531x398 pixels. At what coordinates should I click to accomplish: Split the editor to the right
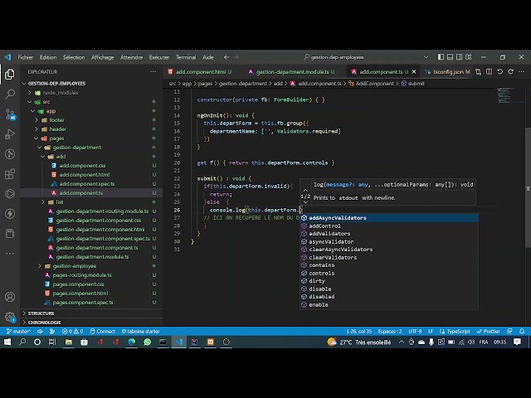(x=489, y=72)
